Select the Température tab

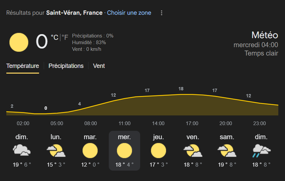[x=23, y=66]
